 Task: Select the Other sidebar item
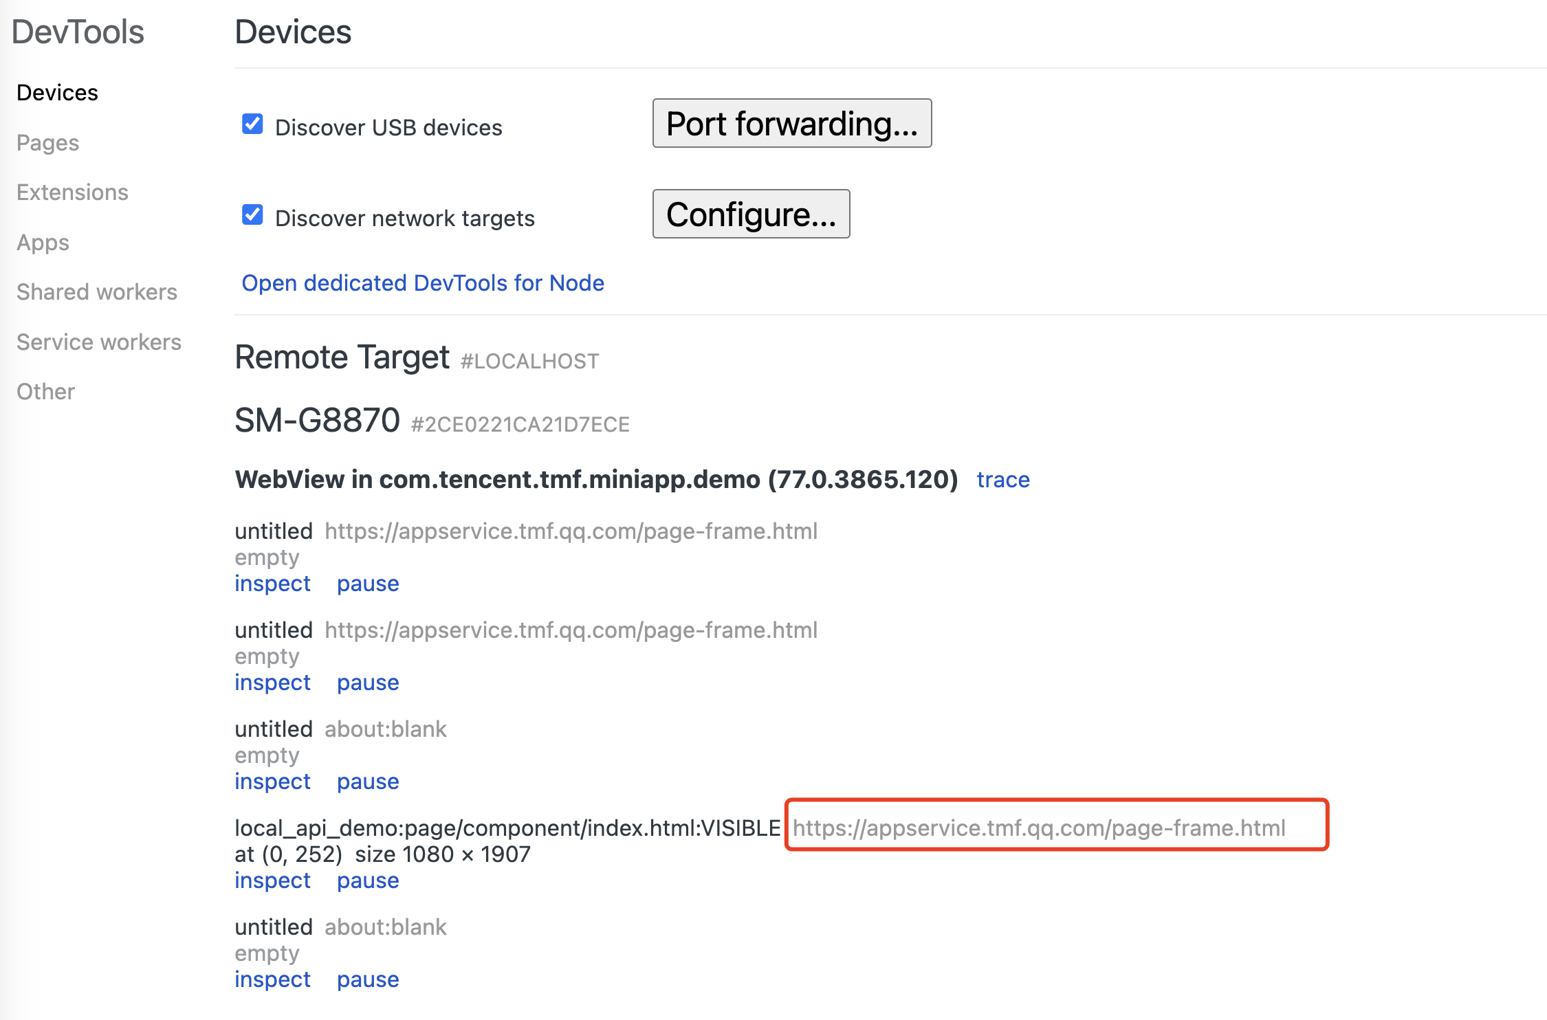tap(45, 392)
